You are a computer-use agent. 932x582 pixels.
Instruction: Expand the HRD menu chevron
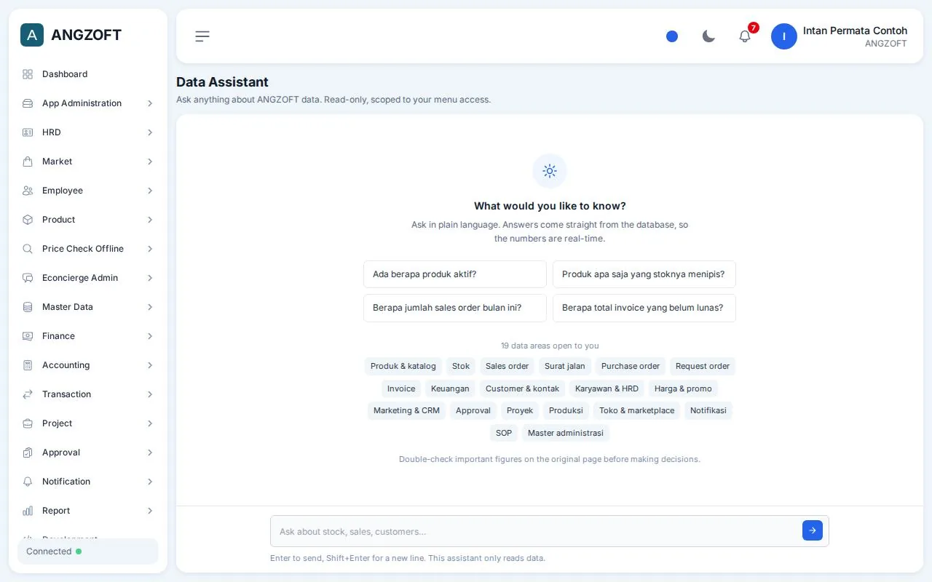pos(150,132)
